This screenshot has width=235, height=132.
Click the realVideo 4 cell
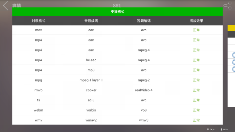tap(144, 90)
